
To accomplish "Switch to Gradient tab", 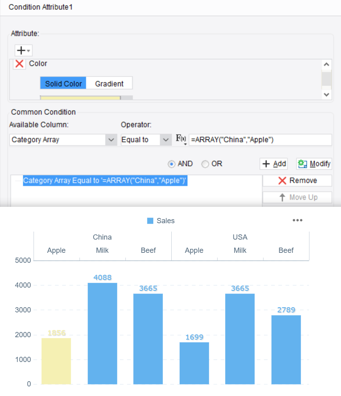I will pos(109,83).
